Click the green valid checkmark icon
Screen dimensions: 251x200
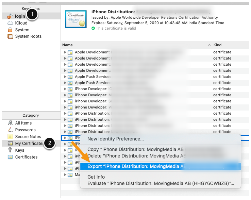click(x=93, y=28)
